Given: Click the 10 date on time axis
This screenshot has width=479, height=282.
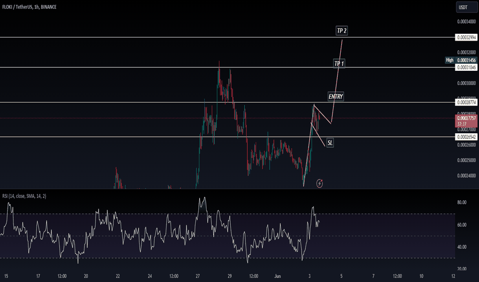Looking at the screenshot, I should coord(421,276).
